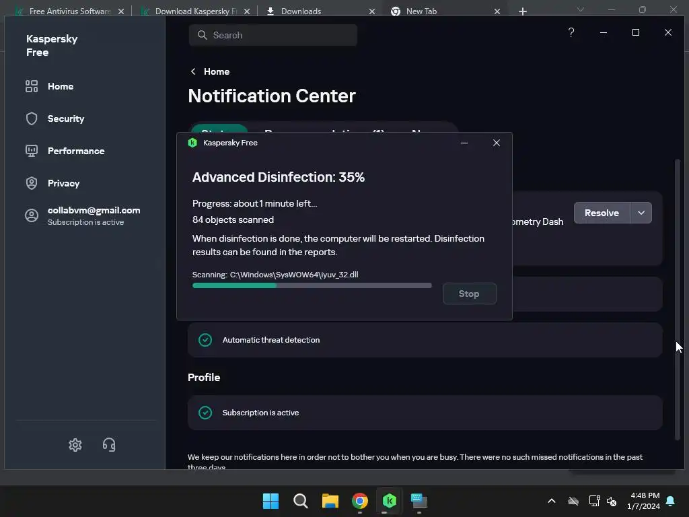689x517 pixels.
Task: Click the taskbar clock showing 4:48 PM
Action: tap(643, 501)
